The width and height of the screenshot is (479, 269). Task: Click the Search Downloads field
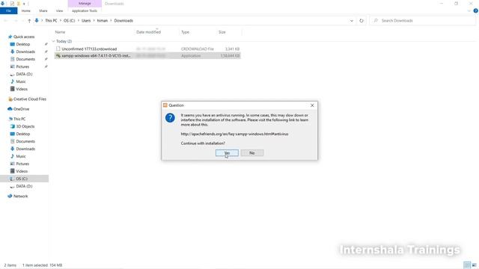point(423,20)
